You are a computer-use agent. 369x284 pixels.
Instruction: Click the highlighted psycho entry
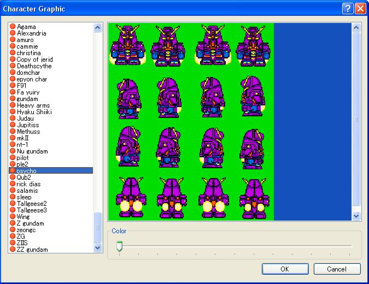(x=51, y=171)
